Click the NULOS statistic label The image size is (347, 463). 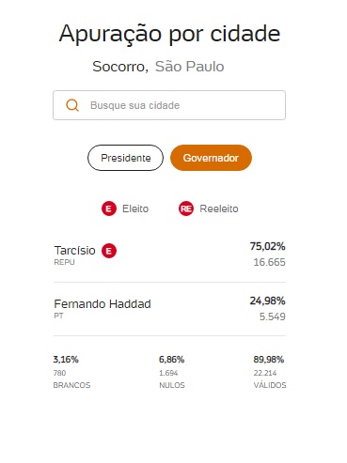[x=172, y=385]
